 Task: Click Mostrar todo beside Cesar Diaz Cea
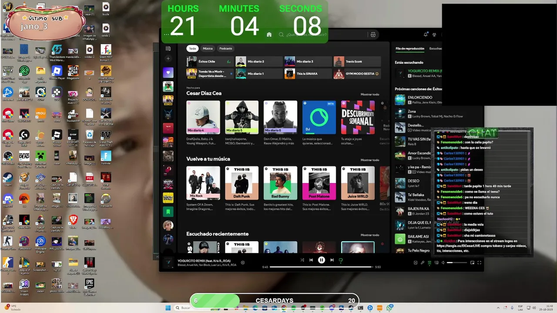click(369, 94)
